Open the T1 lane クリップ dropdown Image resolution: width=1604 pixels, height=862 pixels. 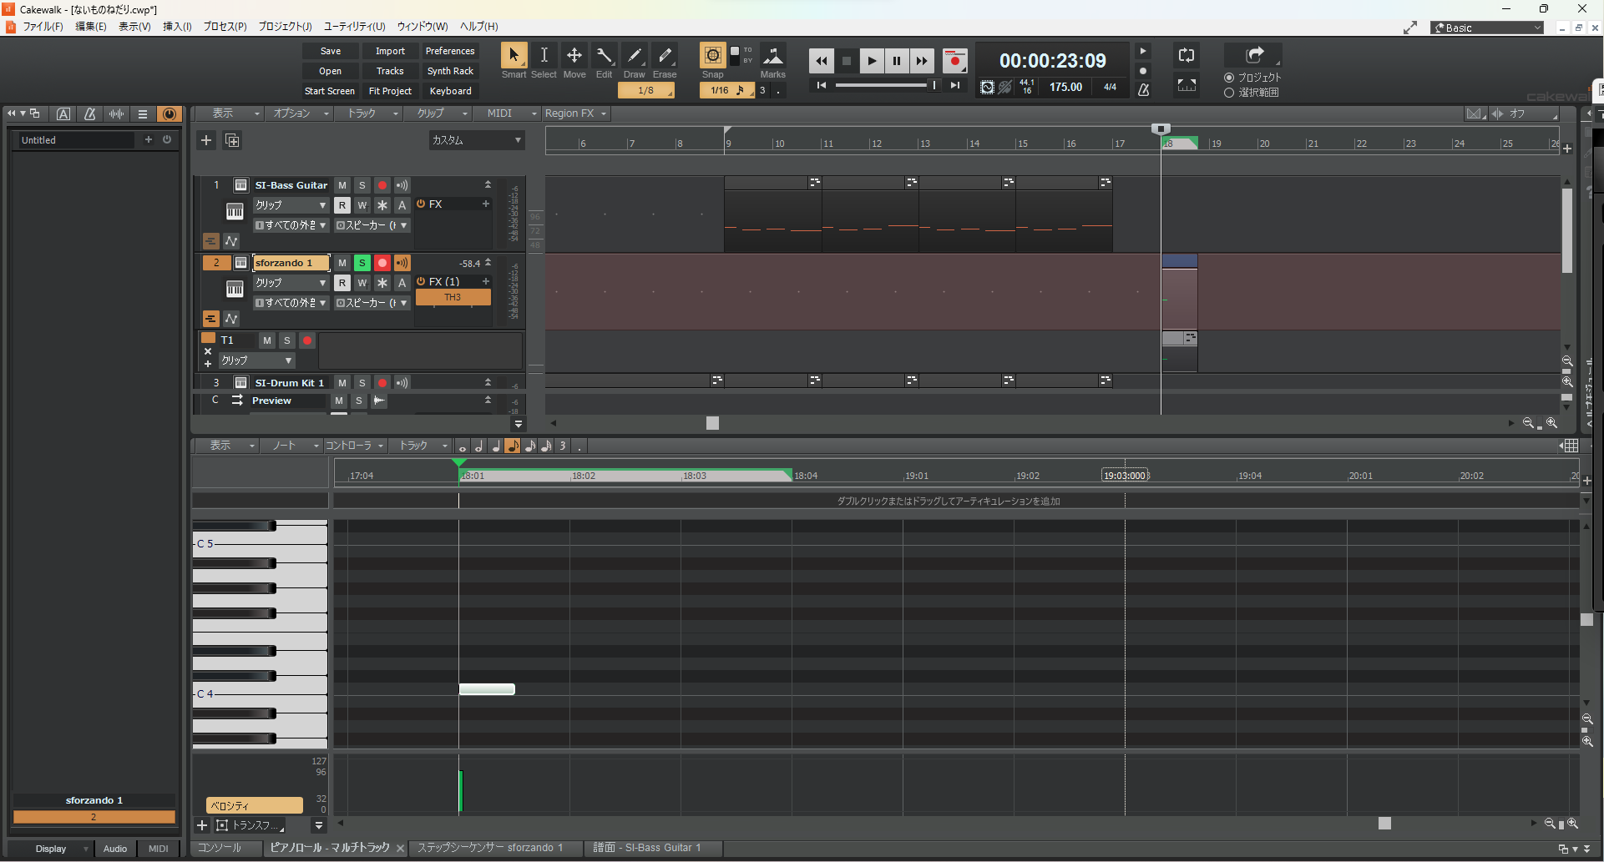(x=256, y=360)
